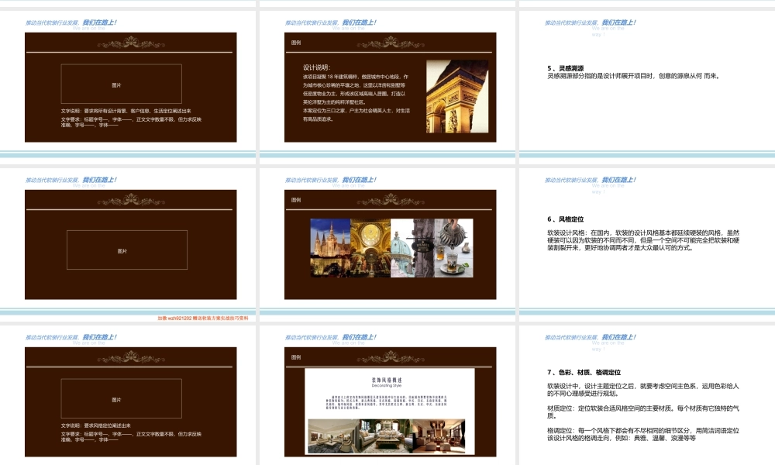Click the 格调定位 paragraph
This screenshot has width=775, height=465.
[643, 434]
